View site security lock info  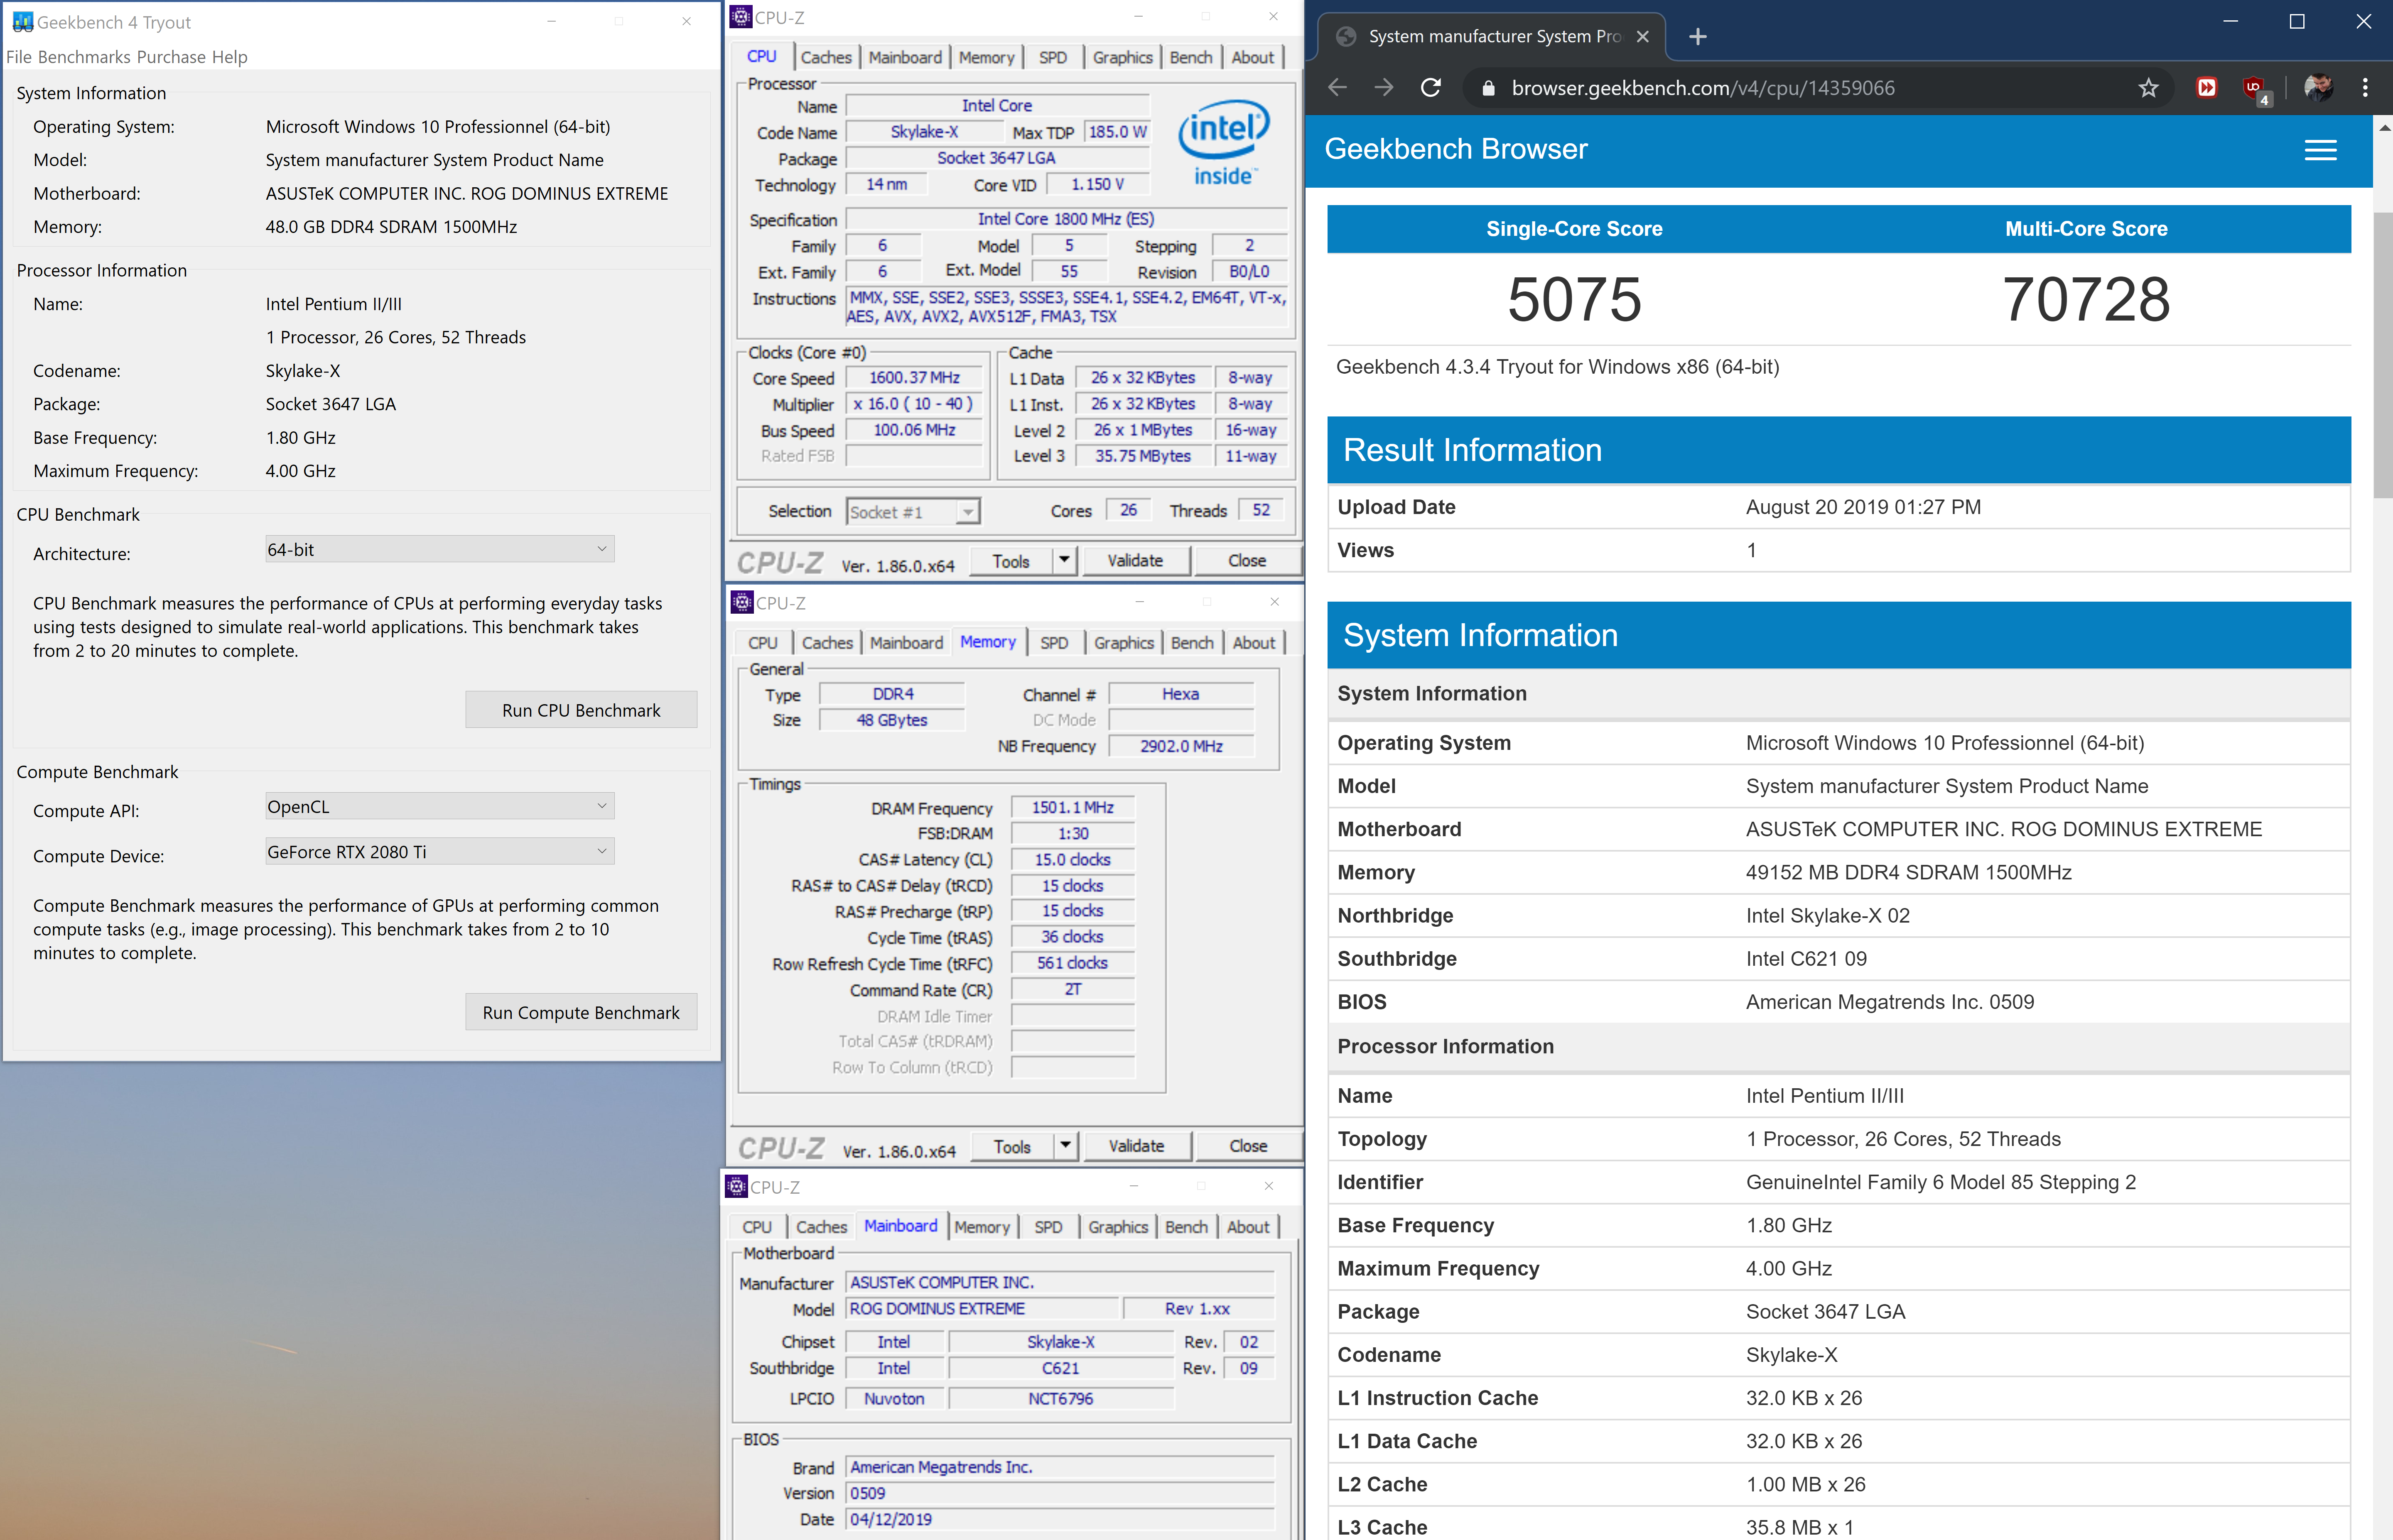point(1489,88)
